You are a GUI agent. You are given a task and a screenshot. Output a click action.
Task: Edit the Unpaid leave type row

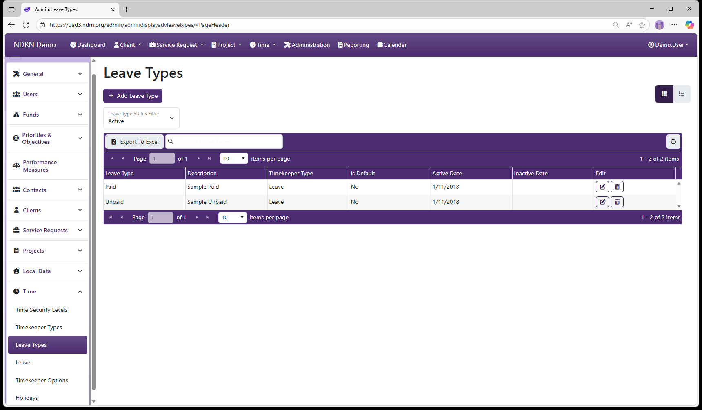pos(602,202)
